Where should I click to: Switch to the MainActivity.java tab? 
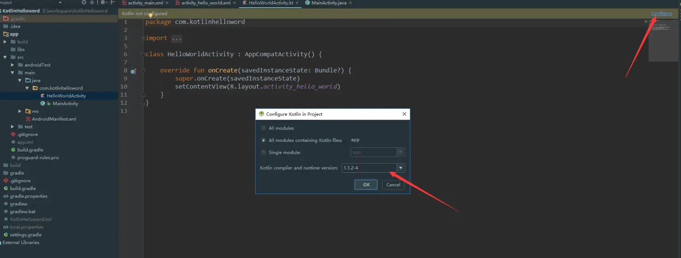click(328, 3)
